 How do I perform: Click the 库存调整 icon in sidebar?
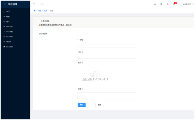[4, 31]
